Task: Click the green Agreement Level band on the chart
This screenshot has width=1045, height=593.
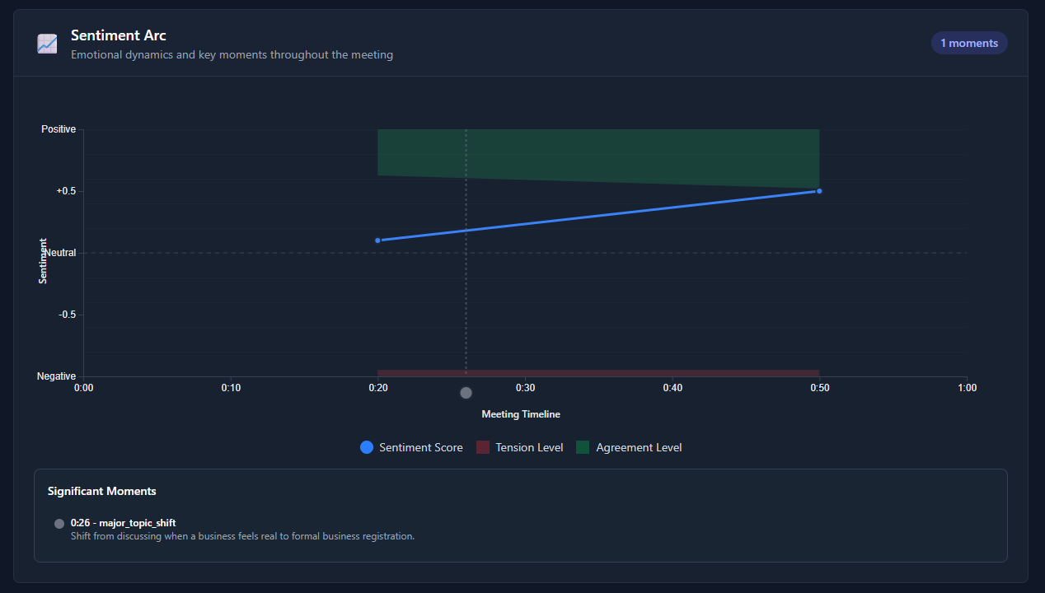Action: 597,152
